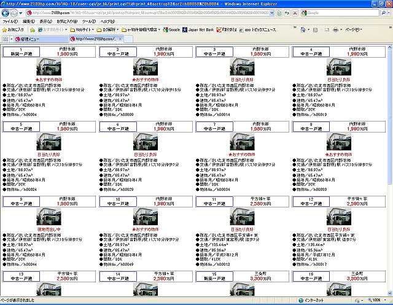This screenshot has width=393, height=305.
Task: Open the 編集 menu
Action: coord(29,21)
